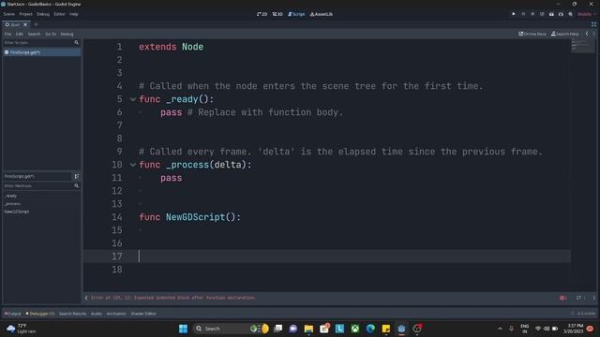Open File Explorer from the taskbar

click(308, 329)
